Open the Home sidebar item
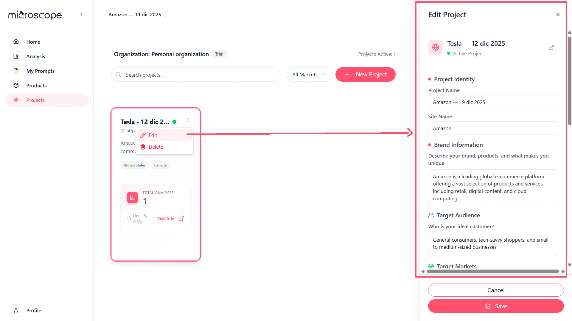The image size is (572, 321). point(33,42)
